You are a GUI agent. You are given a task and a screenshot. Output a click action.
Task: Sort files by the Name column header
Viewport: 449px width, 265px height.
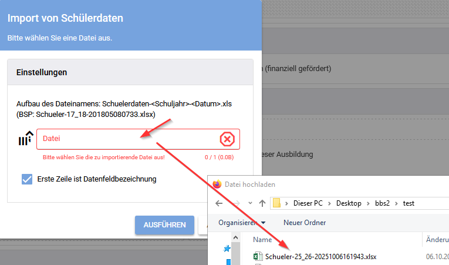click(x=262, y=240)
